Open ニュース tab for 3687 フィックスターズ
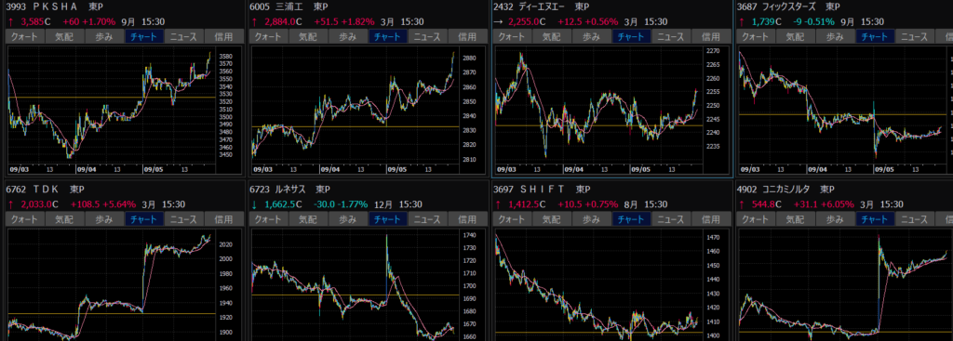 (x=915, y=36)
